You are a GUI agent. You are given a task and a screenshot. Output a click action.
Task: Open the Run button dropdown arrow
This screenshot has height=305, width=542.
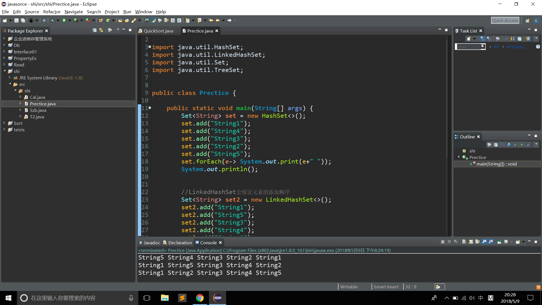69,20
